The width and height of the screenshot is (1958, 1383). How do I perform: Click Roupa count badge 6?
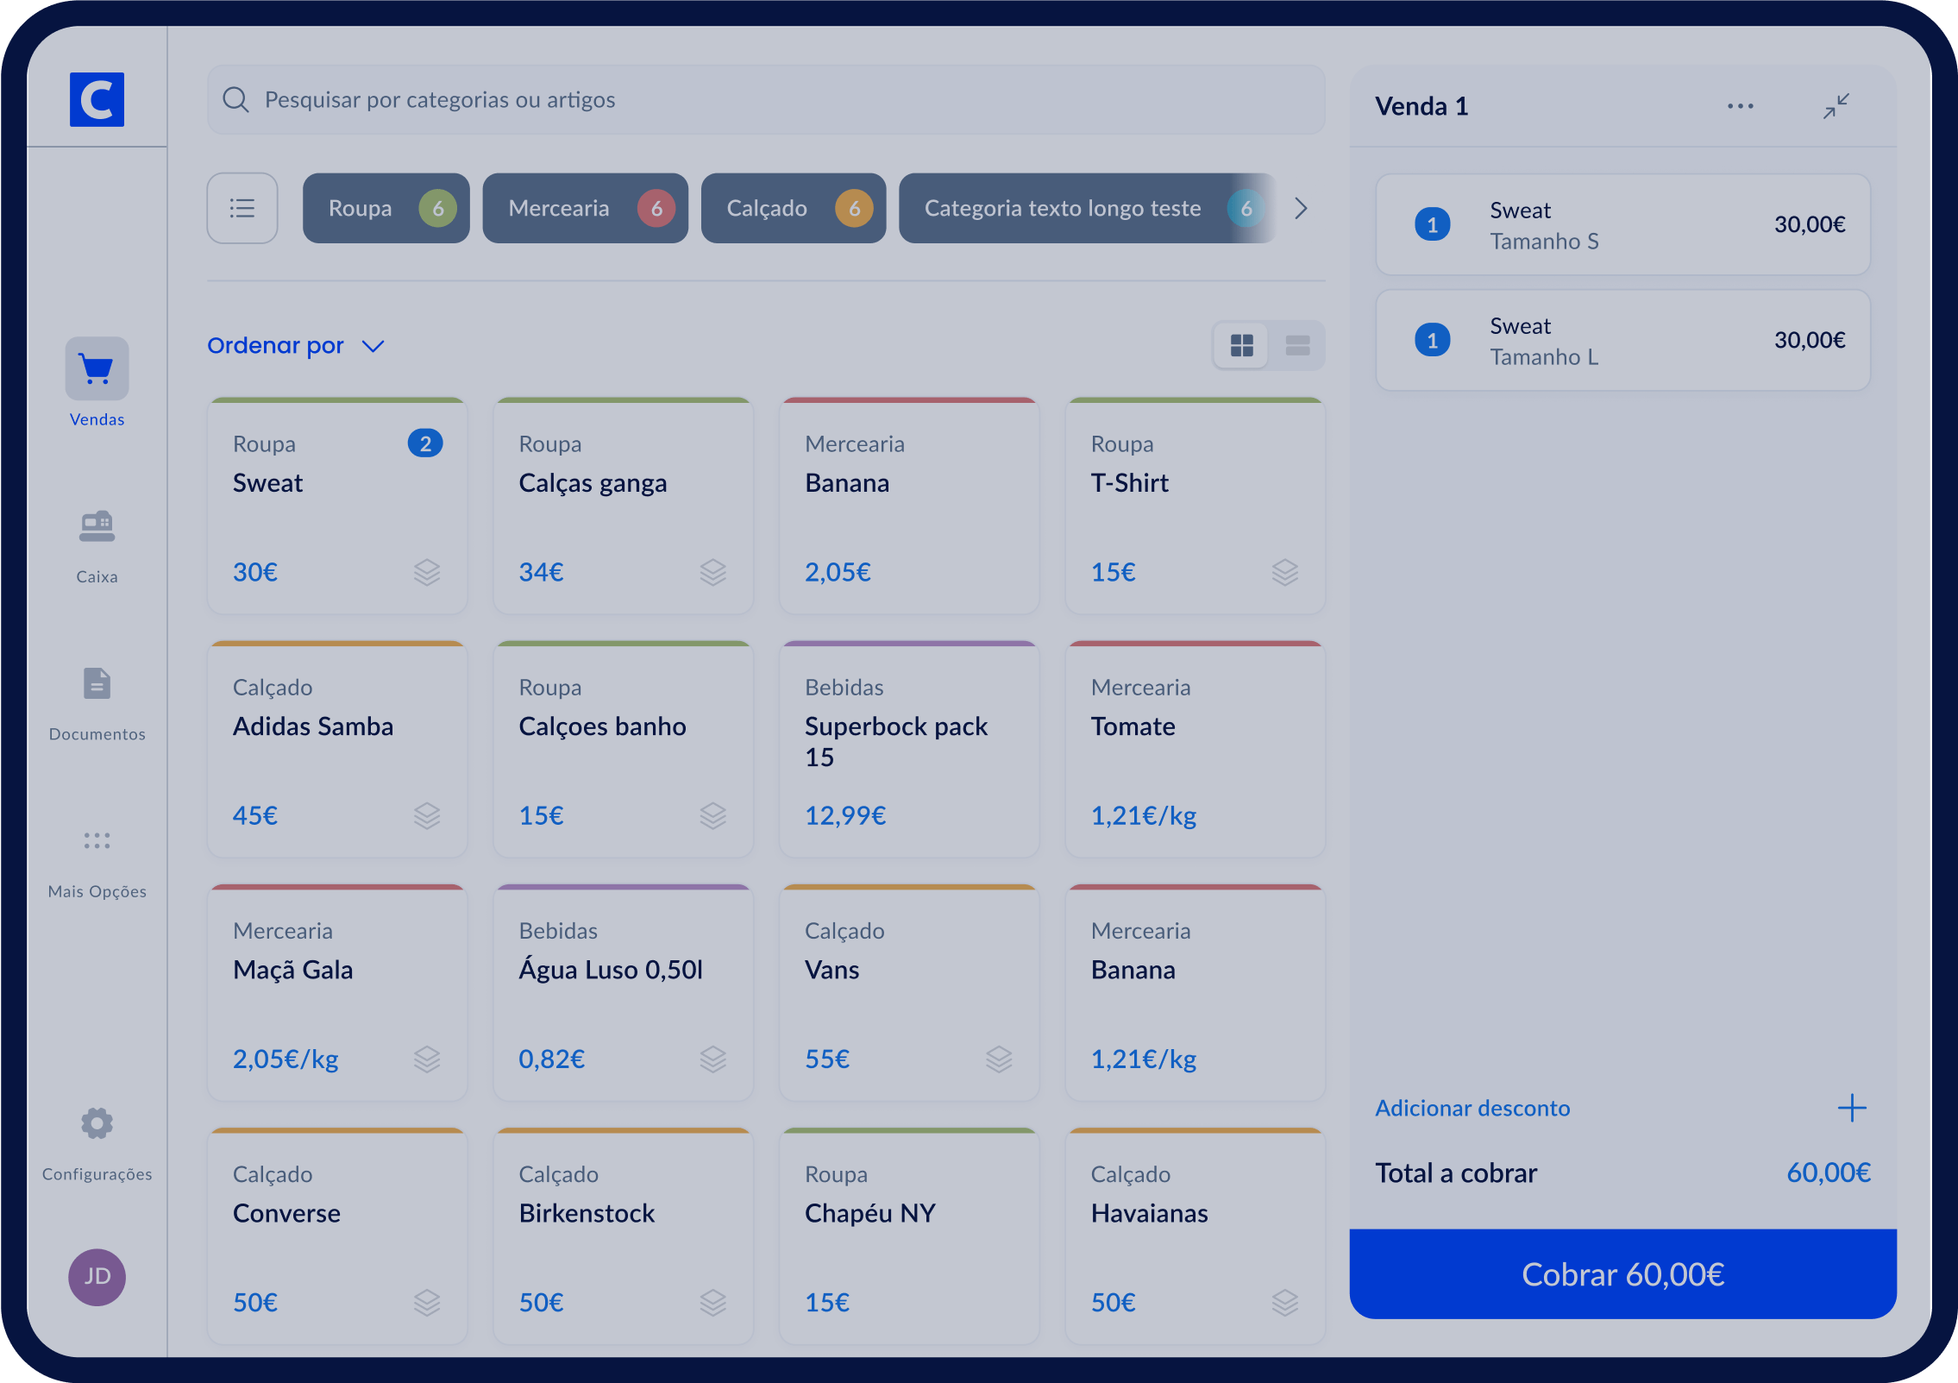[x=437, y=208]
